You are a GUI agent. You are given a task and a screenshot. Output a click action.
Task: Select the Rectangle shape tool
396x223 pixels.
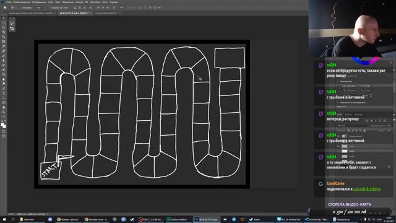pos(4,102)
